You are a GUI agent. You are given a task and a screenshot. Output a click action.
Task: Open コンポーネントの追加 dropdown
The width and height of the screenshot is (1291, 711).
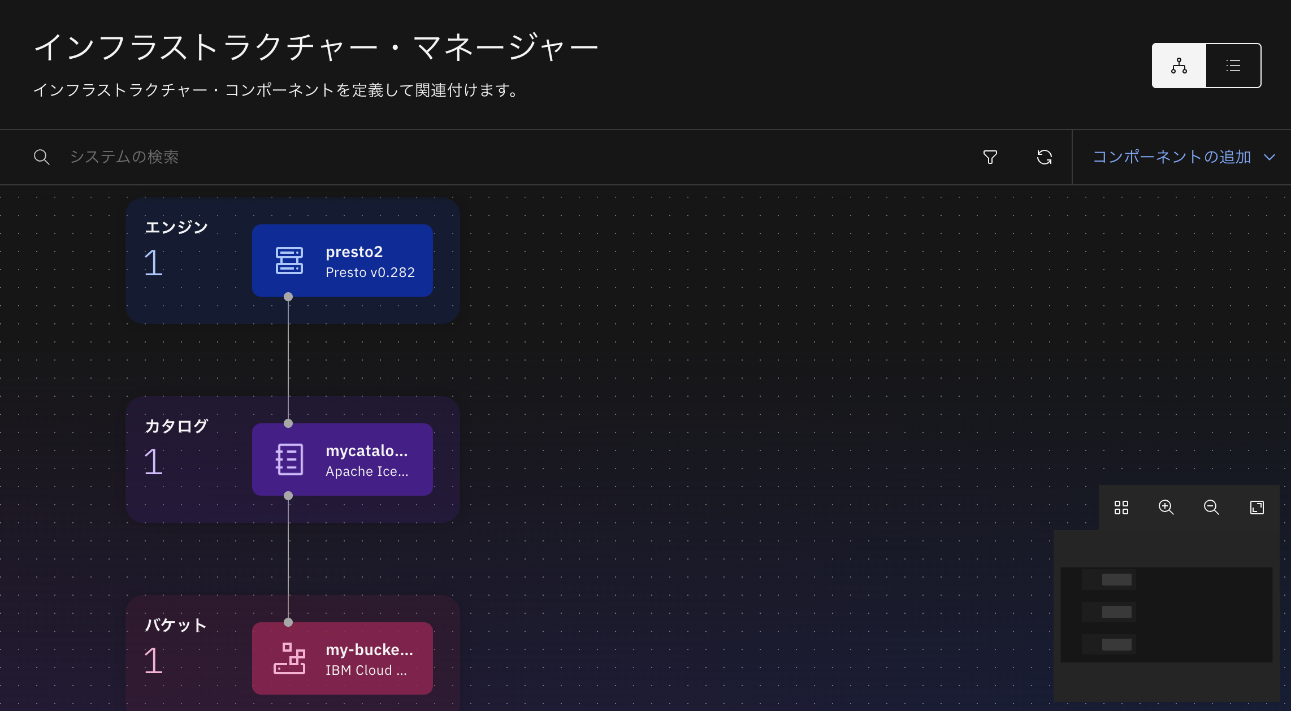[x=1172, y=157]
